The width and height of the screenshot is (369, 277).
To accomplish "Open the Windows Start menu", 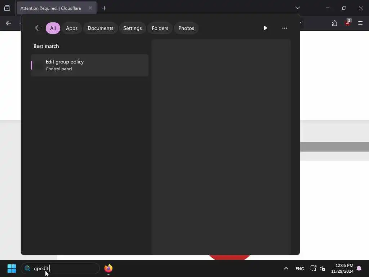I will [x=12, y=268].
